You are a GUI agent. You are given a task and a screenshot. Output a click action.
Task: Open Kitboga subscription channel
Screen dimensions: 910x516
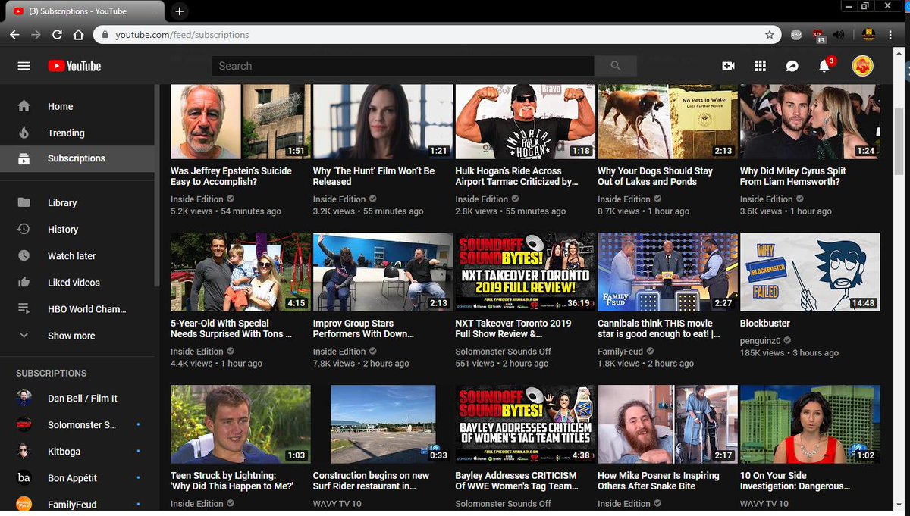coord(77,451)
